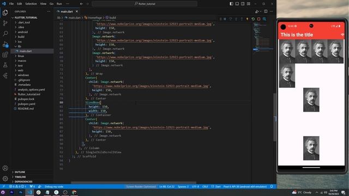Pause the debug session
This screenshot has width=349, height=196.
click(x=225, y=19)
